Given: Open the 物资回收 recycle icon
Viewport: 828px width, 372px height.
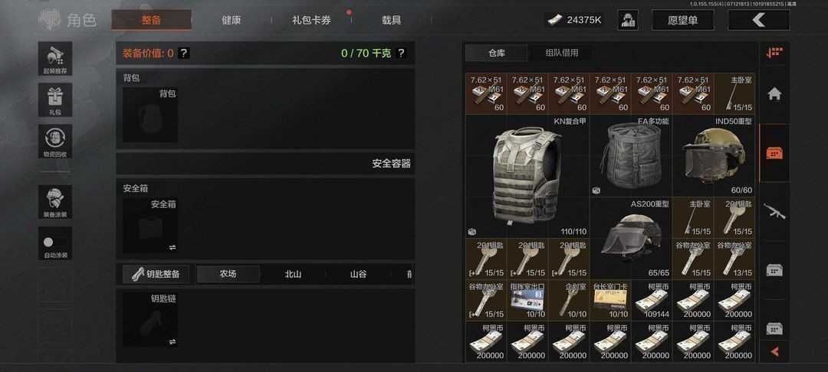Looking at the screenshot, I should pyautogui.click(x=55, y=141).
